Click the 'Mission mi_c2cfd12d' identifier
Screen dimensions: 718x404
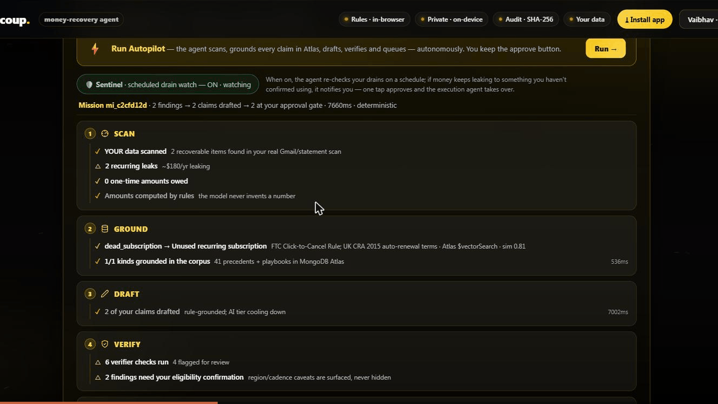coord(113,105)
